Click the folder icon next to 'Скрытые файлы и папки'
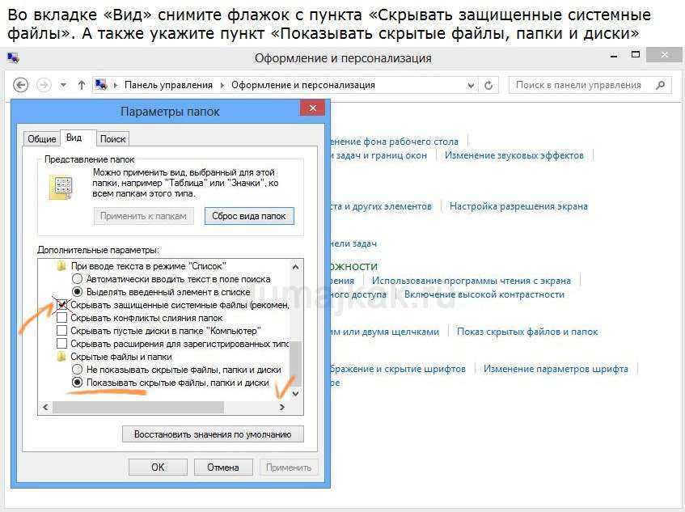Screen dimensions: 685x512 61,356
